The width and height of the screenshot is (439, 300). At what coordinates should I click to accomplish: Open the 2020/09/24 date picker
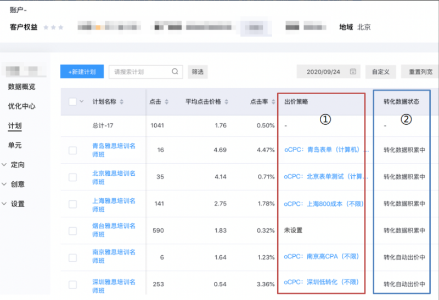pyautogui.click(x=328, y=72)
